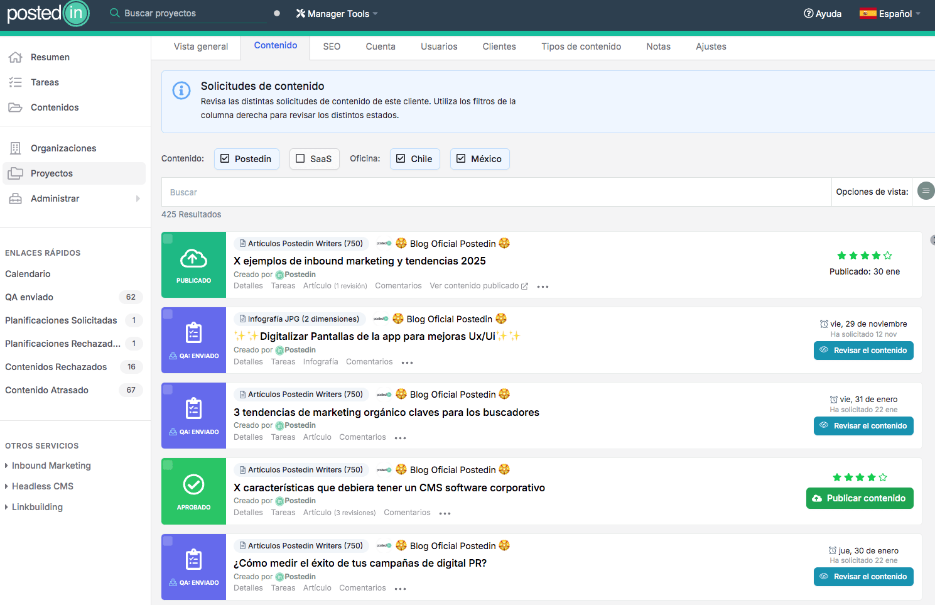Open the Notas tab
Image resolution: width=935 pixels, height=605 pixels.
coord(659,46)
